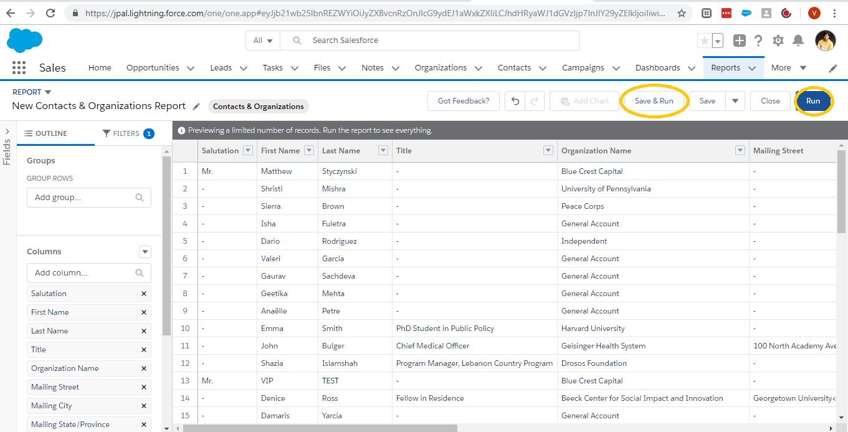Screen dimensions: 848x432
Task: Open the Notifications bell
Action: pyautogui.click(x=798, y=41)
